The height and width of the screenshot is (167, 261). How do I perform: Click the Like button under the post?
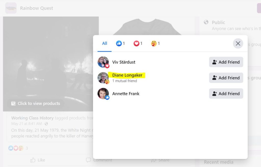[x=38, y=160]
